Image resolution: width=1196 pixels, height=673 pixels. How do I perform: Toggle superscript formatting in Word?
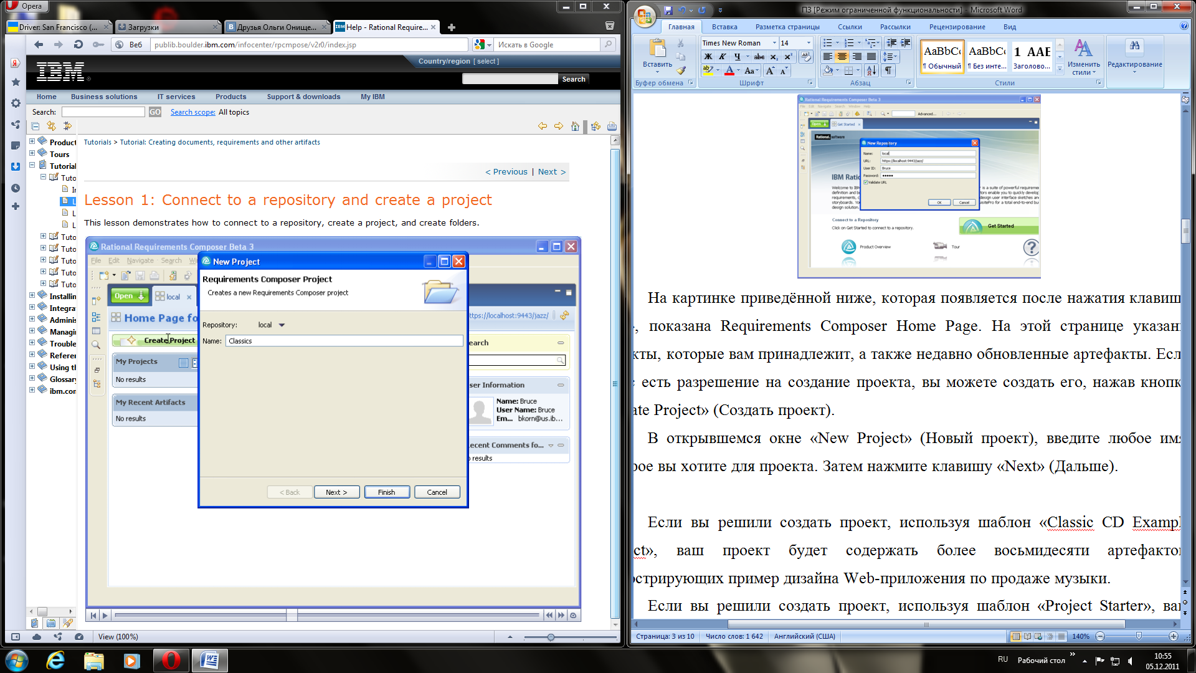[x=788, y=57]
